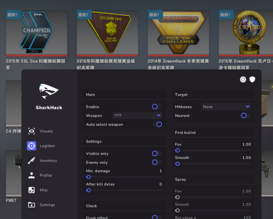Click the FN57 item label
Screen dimensions: 273x219
click(x=11, y=201)
